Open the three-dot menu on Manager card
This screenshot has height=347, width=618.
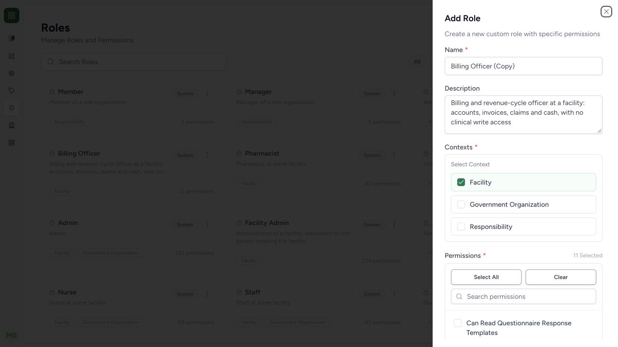(394, 93)
